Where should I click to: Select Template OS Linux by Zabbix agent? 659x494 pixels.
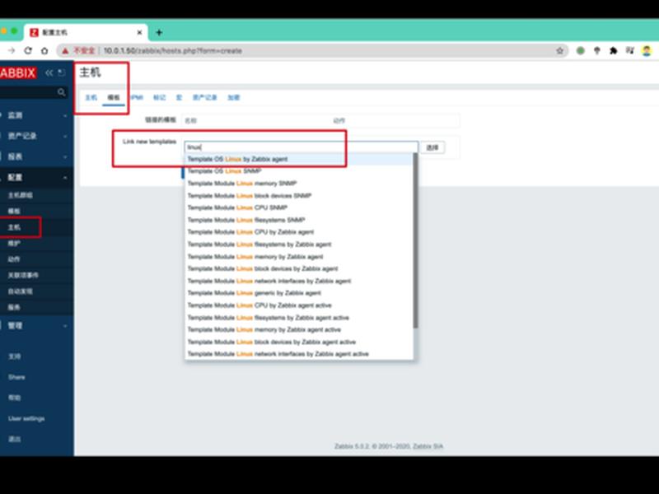tap(298, 159)
